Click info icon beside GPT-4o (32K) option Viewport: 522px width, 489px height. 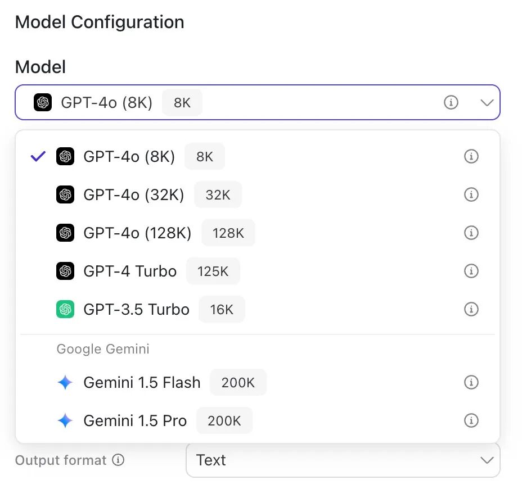471,194
